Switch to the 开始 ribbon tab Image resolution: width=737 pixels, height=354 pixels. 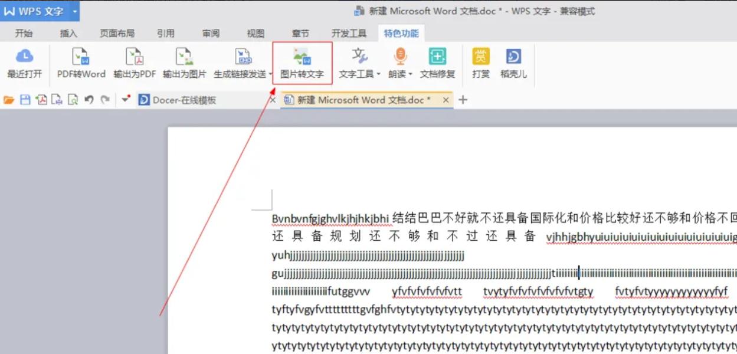pos(24,34)
